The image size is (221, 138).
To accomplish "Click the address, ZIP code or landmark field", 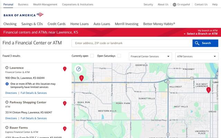I will pyautogui.click(x=132, y=43).
